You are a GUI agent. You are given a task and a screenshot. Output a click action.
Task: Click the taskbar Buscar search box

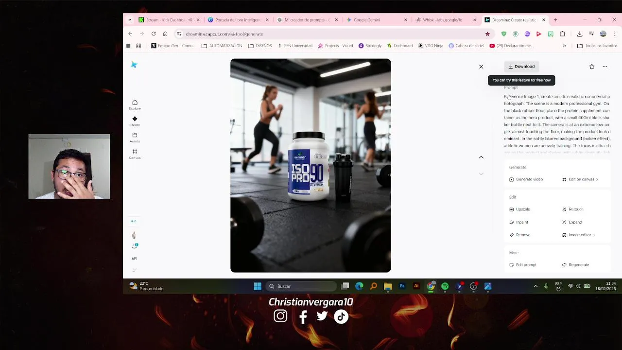(301, 286)
